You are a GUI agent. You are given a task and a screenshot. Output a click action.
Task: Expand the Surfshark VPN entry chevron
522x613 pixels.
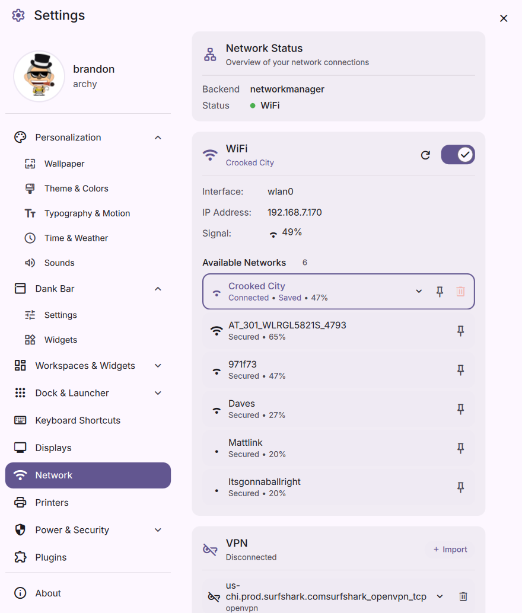(x=440, y=596)
